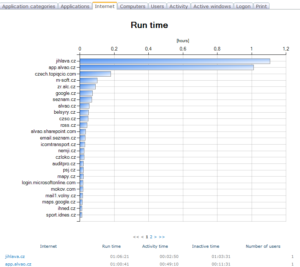Click the alvao.cz chart label
The height and width of the screenshot is (267, 300).
pyautogui.click(x=67, y=106)
